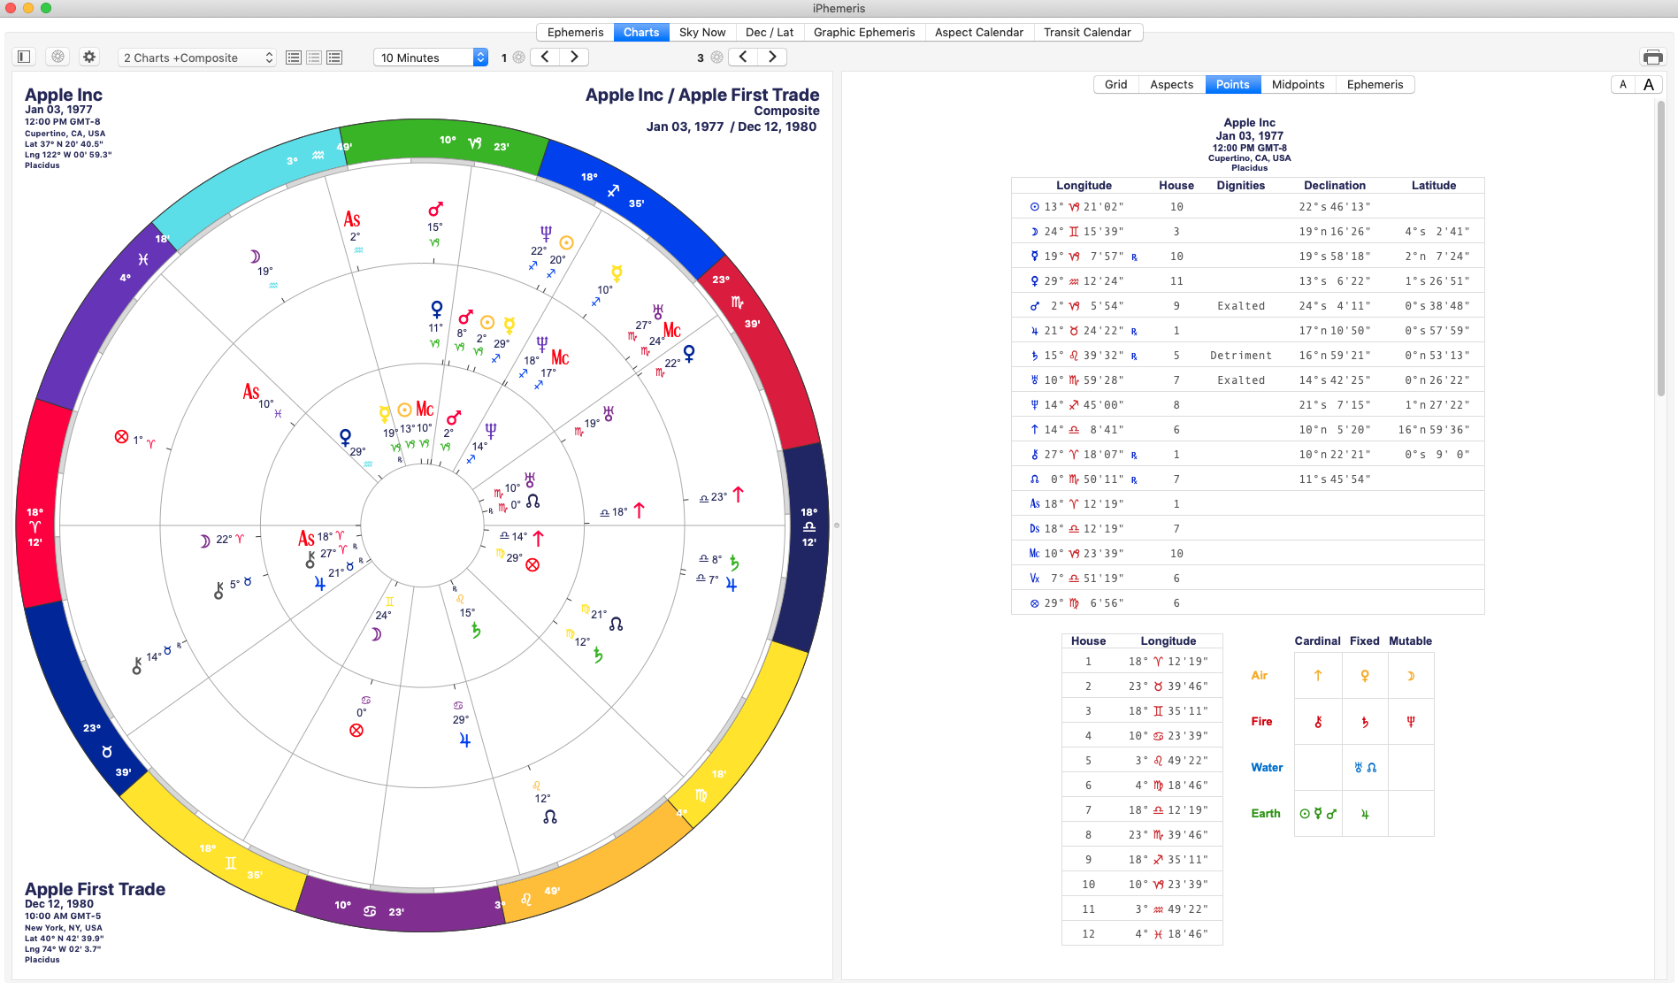Click the print icon
The width and height of the screenshot is (1678, 989).
(1652, 57)
